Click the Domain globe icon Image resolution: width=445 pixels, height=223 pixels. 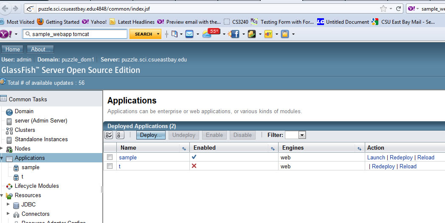pyautogui.click(x=9, y=111)
